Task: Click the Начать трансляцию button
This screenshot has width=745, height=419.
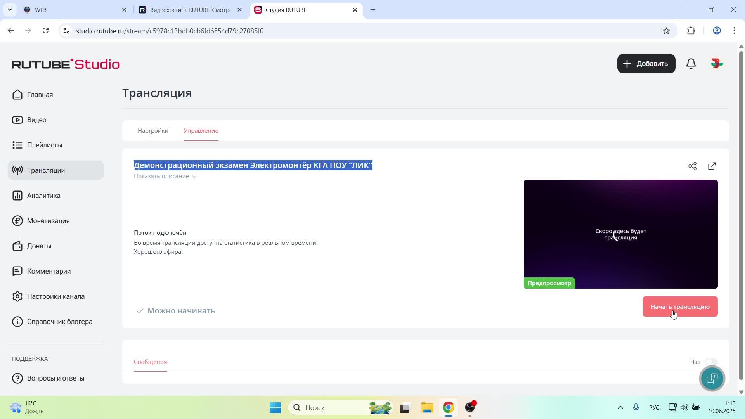Action: point(680,307)
